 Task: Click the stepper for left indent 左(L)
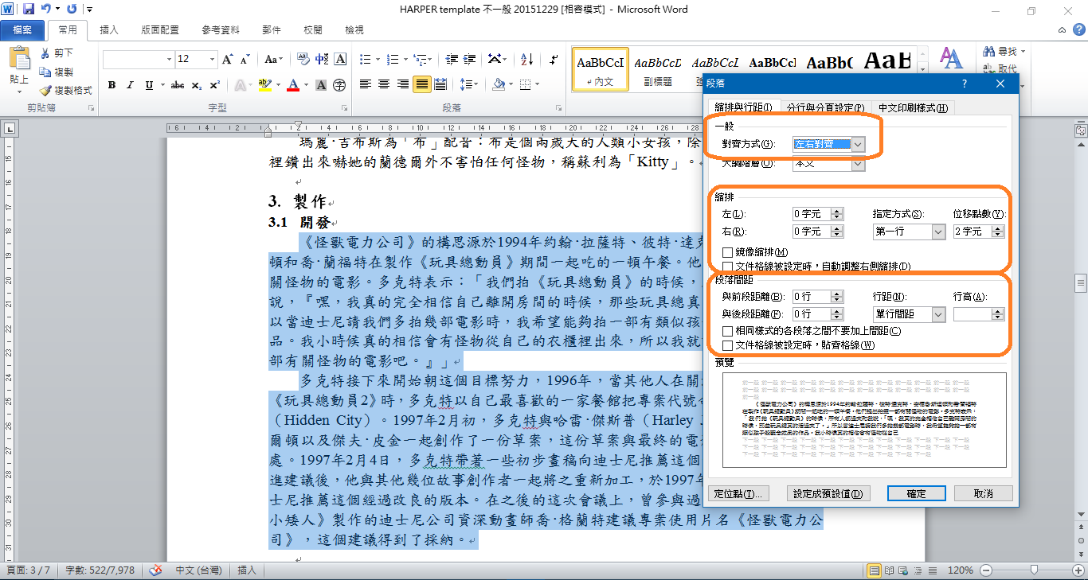[836, 214]
